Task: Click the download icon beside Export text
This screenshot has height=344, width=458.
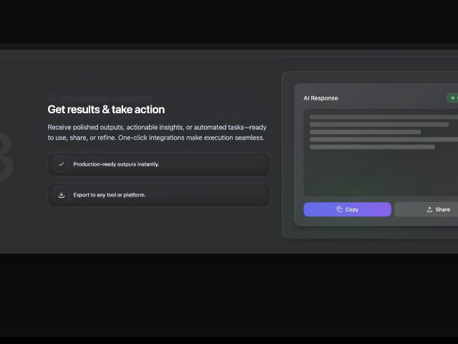Action: click(x=62, y=195)
